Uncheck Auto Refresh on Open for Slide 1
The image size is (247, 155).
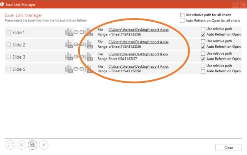click(203, 35)
